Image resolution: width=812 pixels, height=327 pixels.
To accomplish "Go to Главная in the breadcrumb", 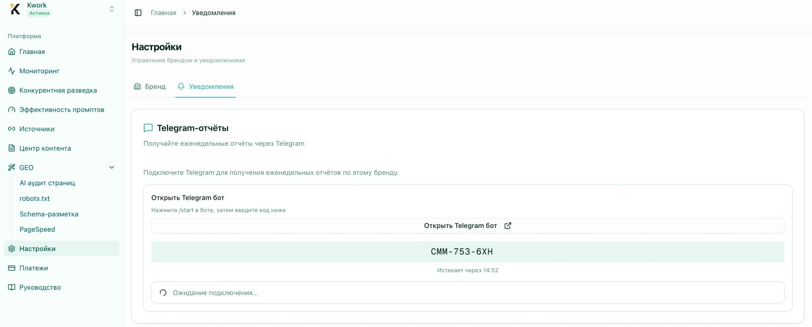I will 163,13.
